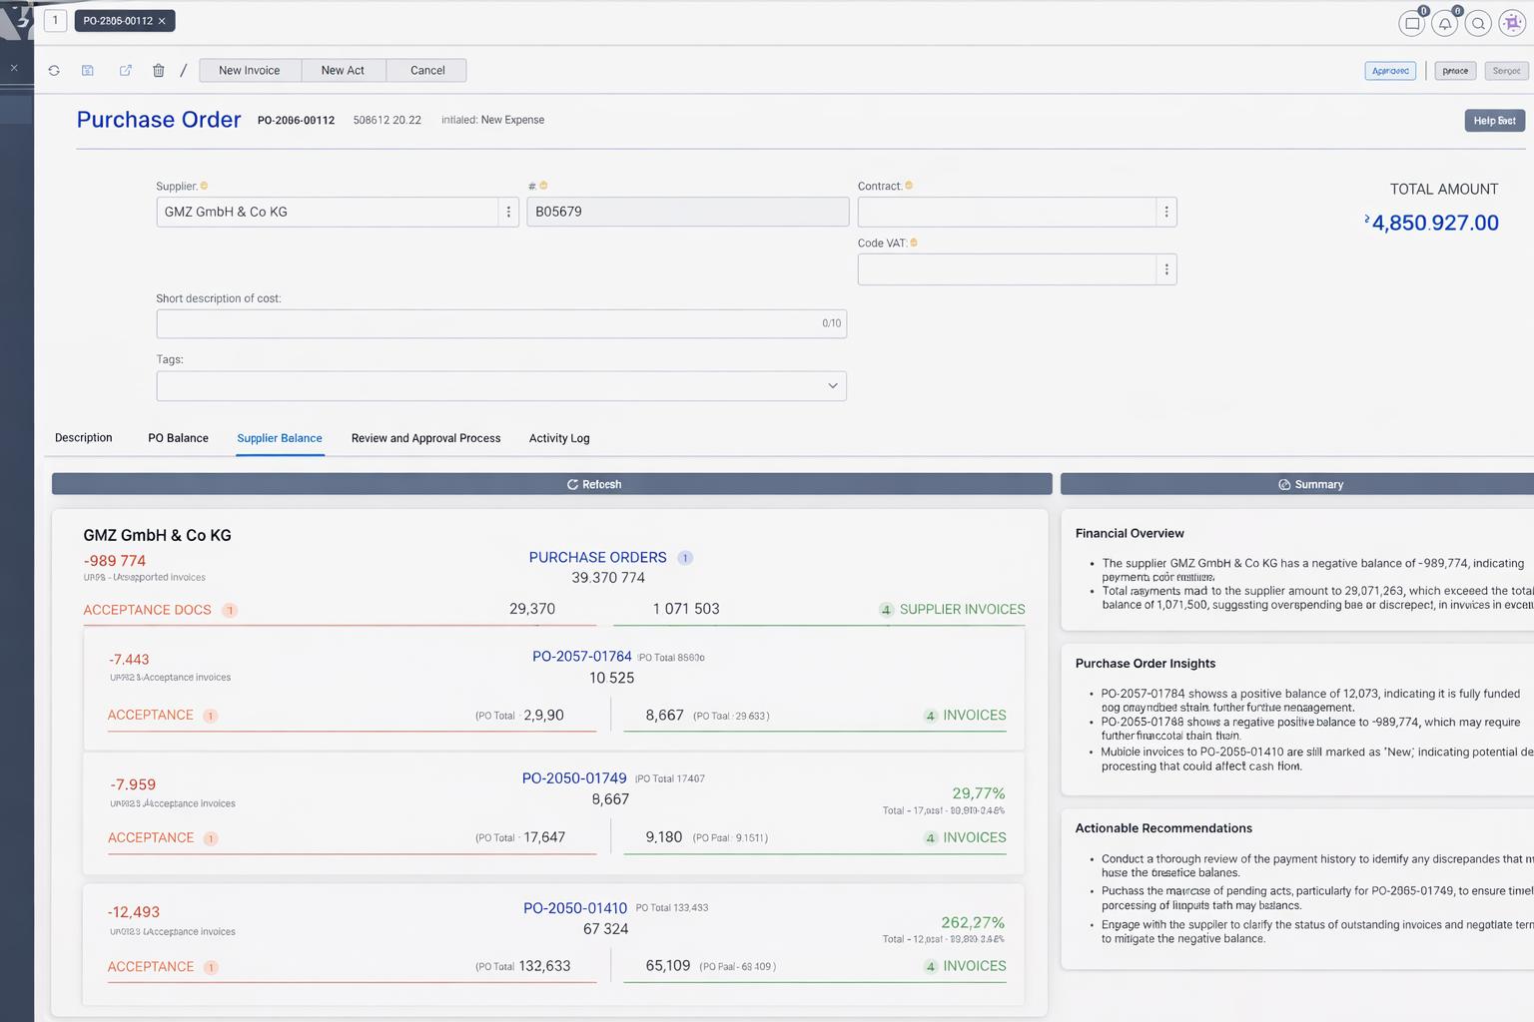1534x1022 pixels.
Task: Open the Activity Log tab
Action: click(x=559, y=438)
